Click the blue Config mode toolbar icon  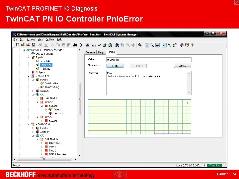click(x=117, y=45)
